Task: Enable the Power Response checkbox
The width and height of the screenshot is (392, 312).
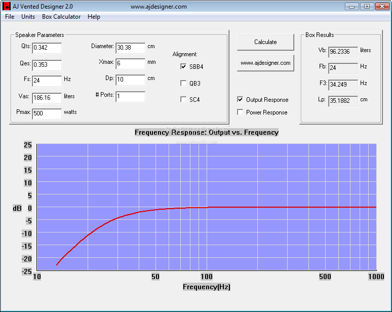Action: click(240, 112)
